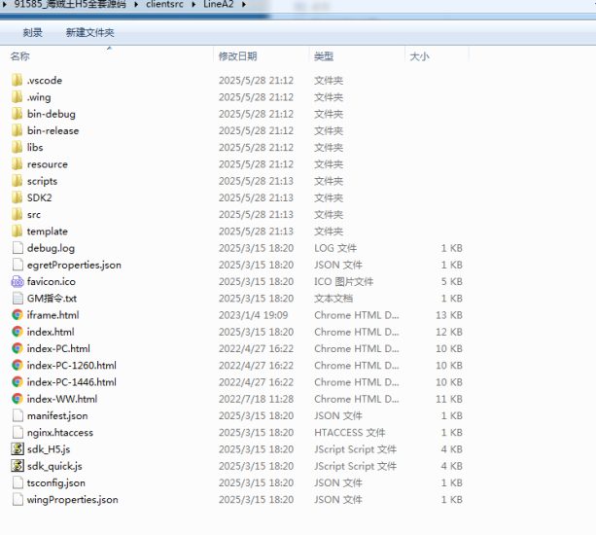The image size is (596, 535).
Task: Click the folder icon for bin-release
Action: pos(17,130)
